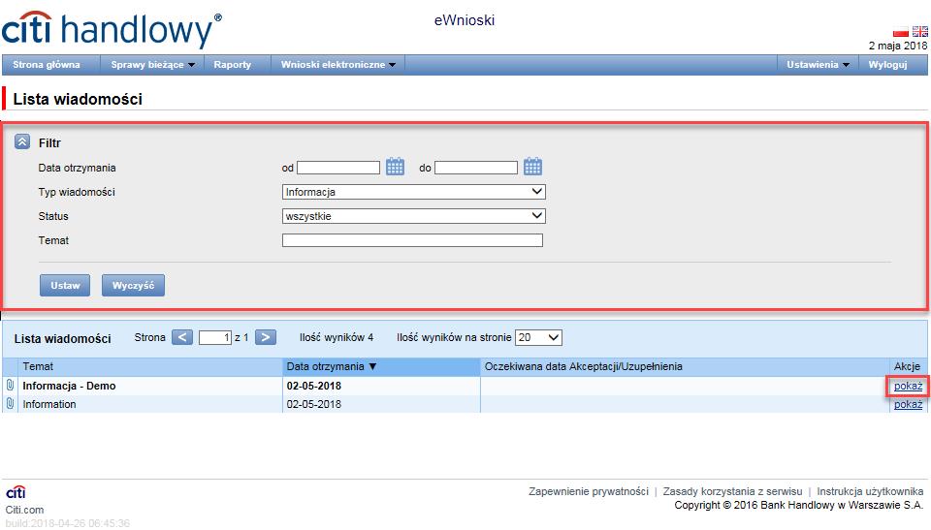Viewport: 931px width, 530px height.
Task: Click the Temat filter text field
Action: 413,240
